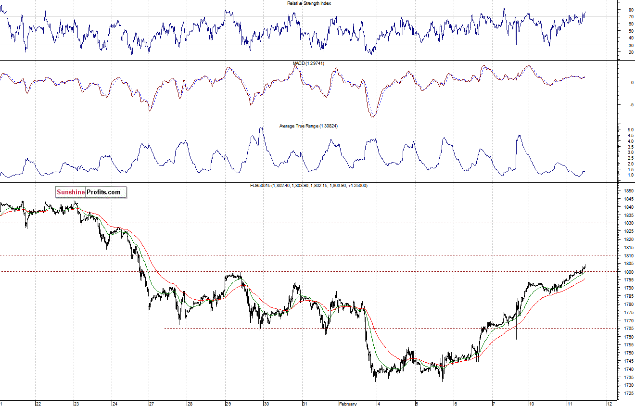Click date axis label 27
The width and height of the screenshot is (635, 406).
pos(152,404)
